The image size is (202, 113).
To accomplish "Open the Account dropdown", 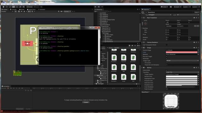I will (177, 7).
